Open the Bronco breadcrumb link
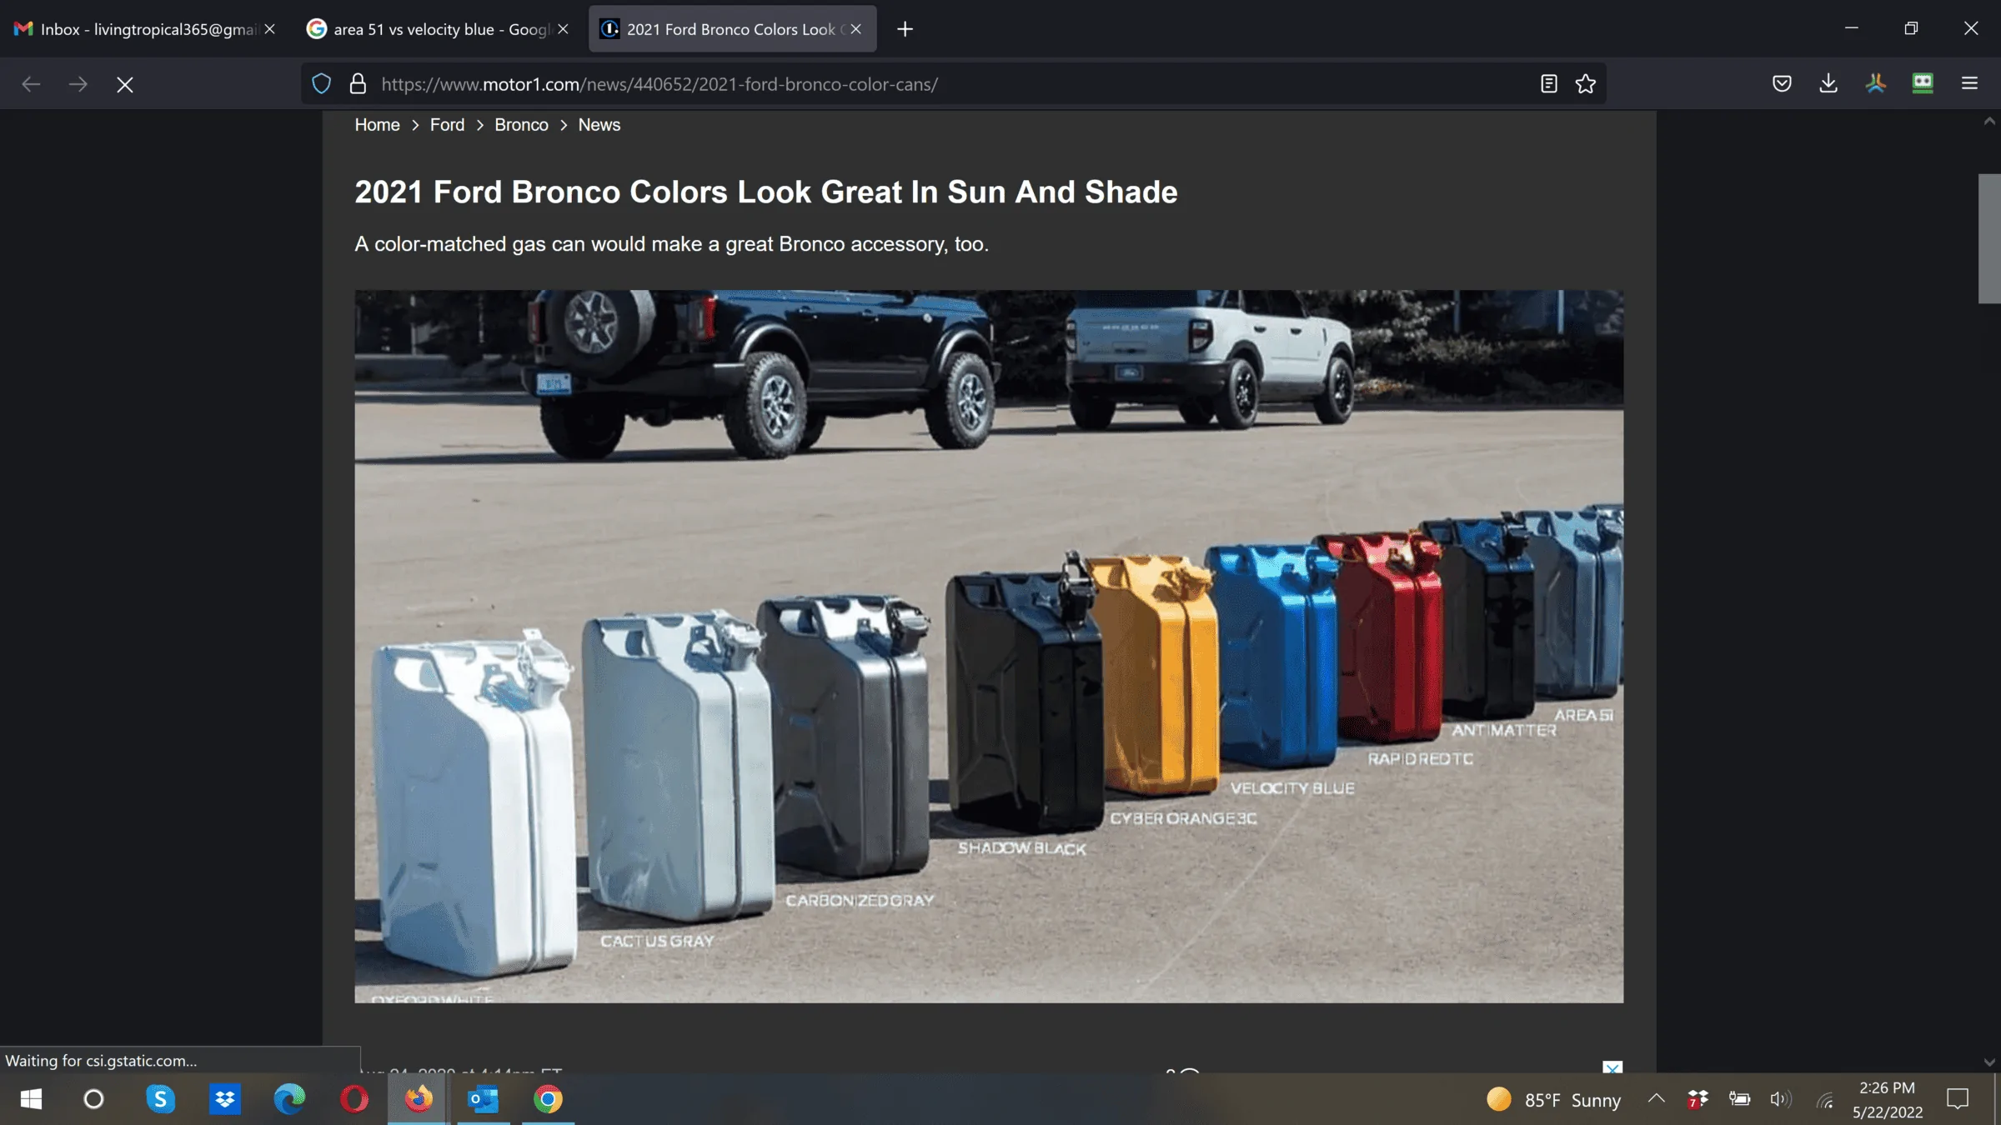Screen dimensions: 2001x1125 520,125
